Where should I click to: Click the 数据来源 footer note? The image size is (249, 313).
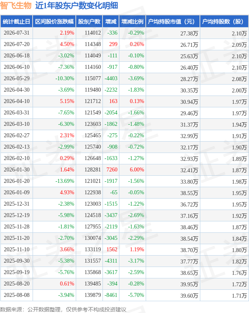pos(63,309)
